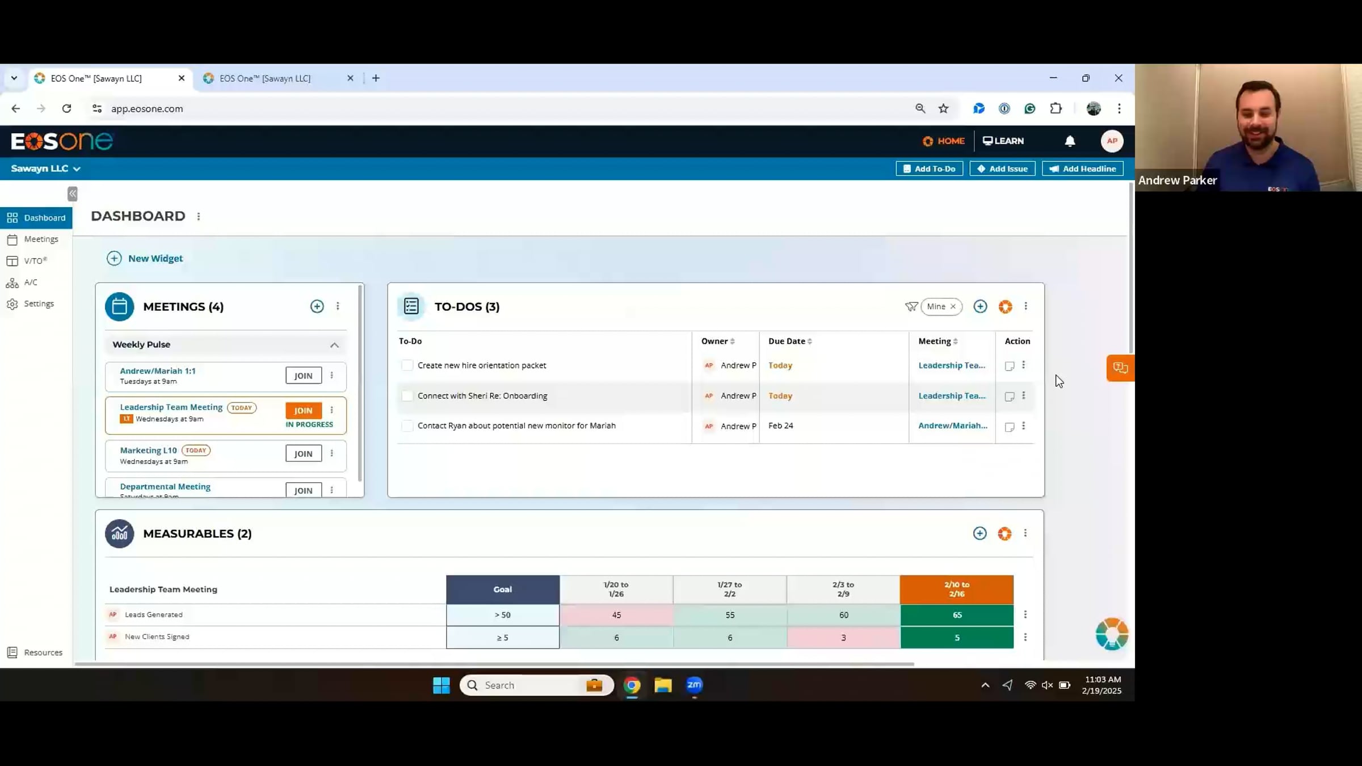This screenshot has width=1362, height=766.
Task: Open Chrome extensions puzzle icon
Action: pyautogui.click(x=1056, y=108)
